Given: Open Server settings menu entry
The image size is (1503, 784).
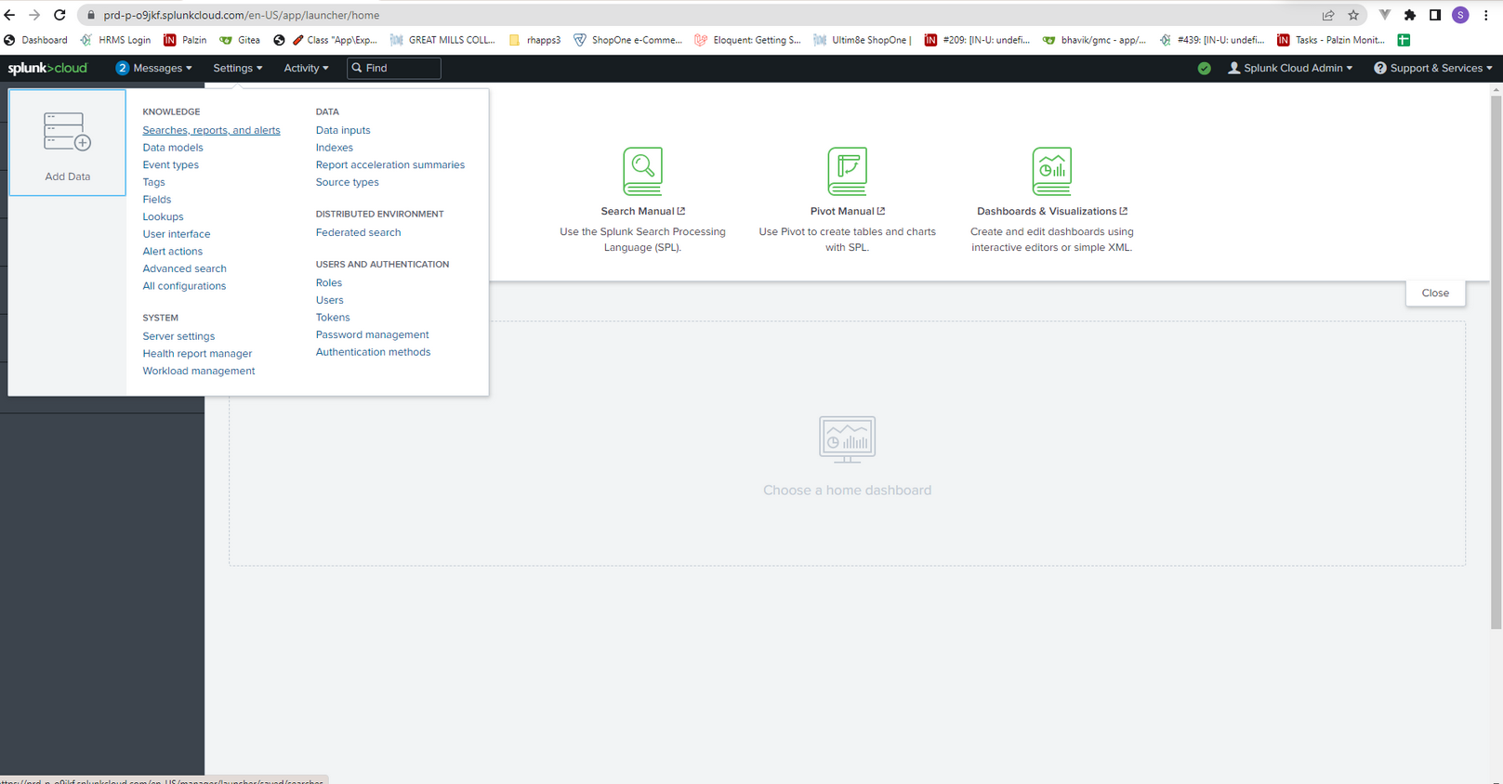Looking at the screenshot, I should coord(178,336).
